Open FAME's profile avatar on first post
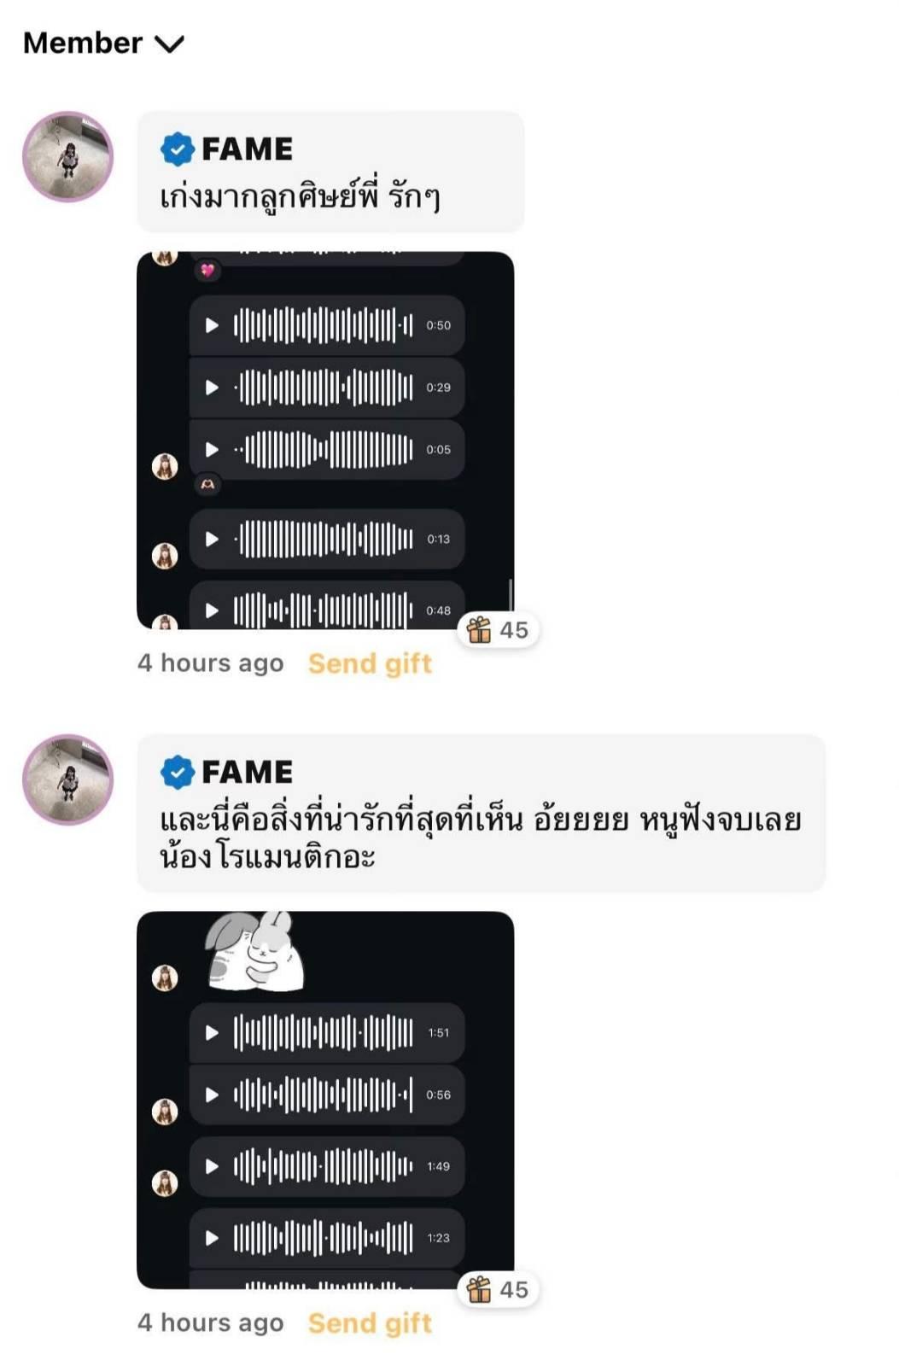The image size is (899, 1366). 67,156
